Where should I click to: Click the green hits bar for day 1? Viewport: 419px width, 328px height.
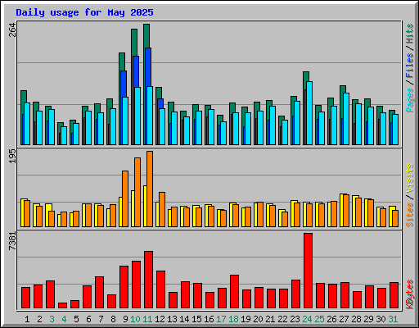[24, 97]
